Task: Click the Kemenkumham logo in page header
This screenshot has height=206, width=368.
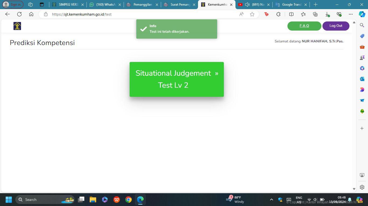Action: [17, 26]
